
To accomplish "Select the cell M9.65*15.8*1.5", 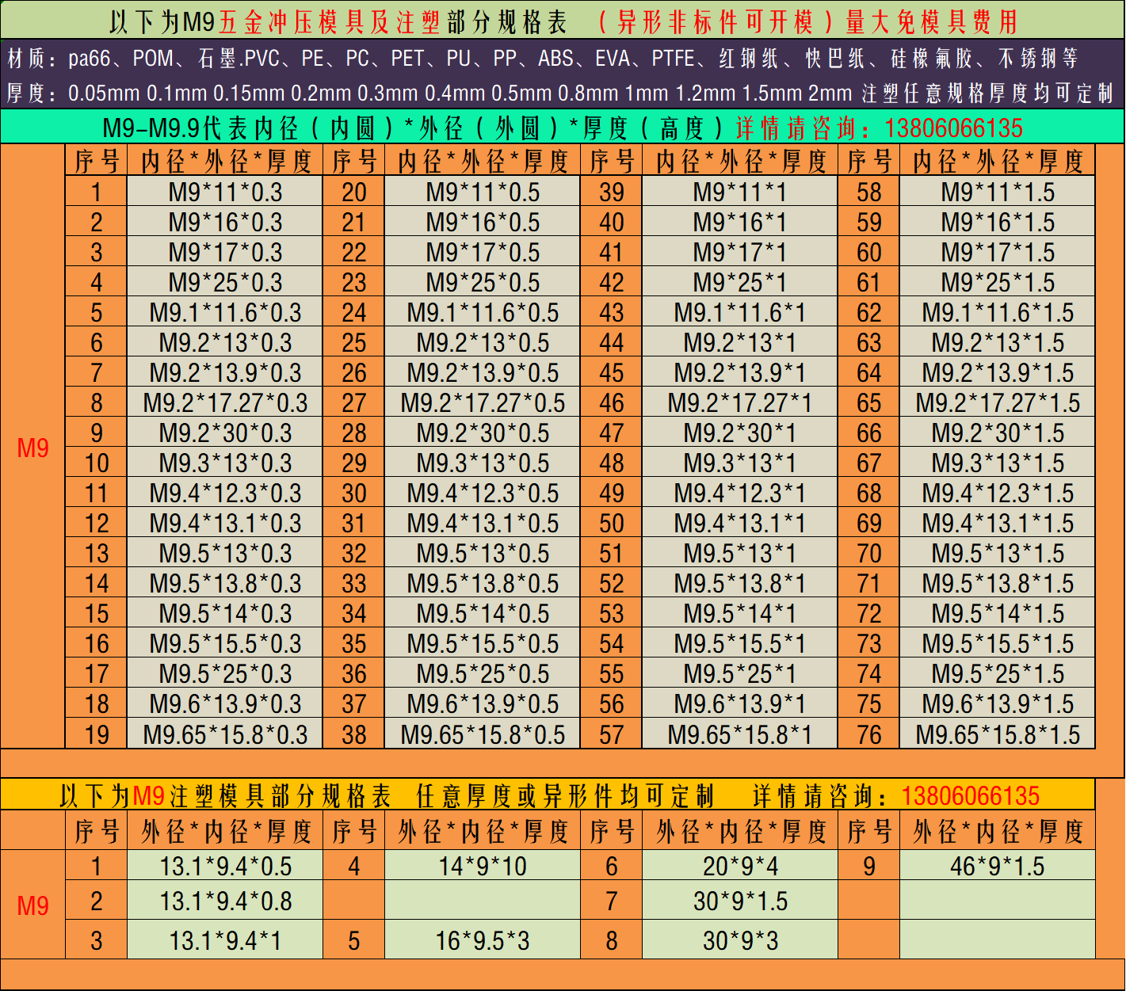I will (x=998, y=734).
